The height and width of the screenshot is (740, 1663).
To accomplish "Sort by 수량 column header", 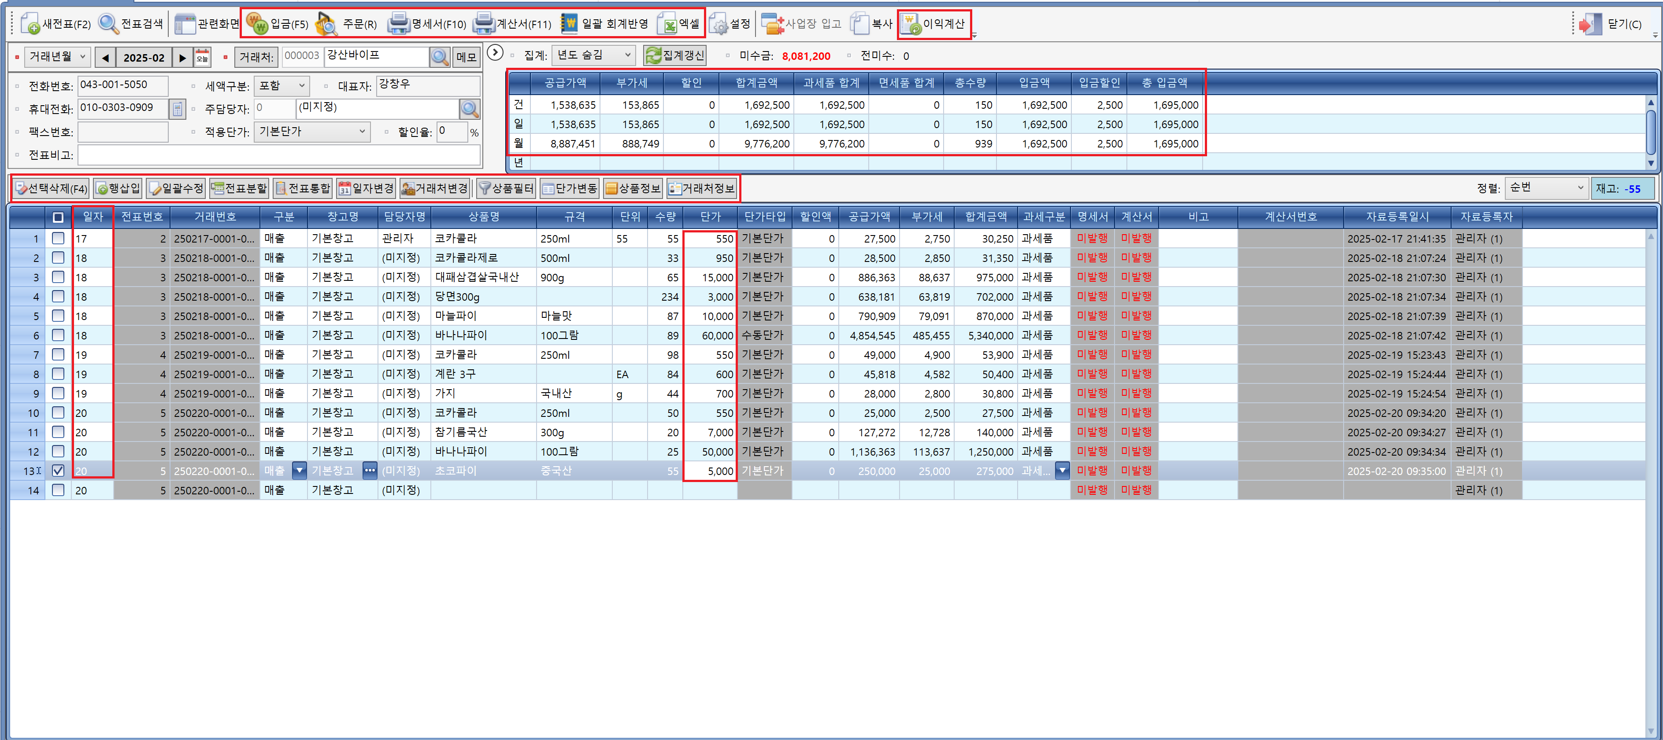I will [x=665, y=217].
